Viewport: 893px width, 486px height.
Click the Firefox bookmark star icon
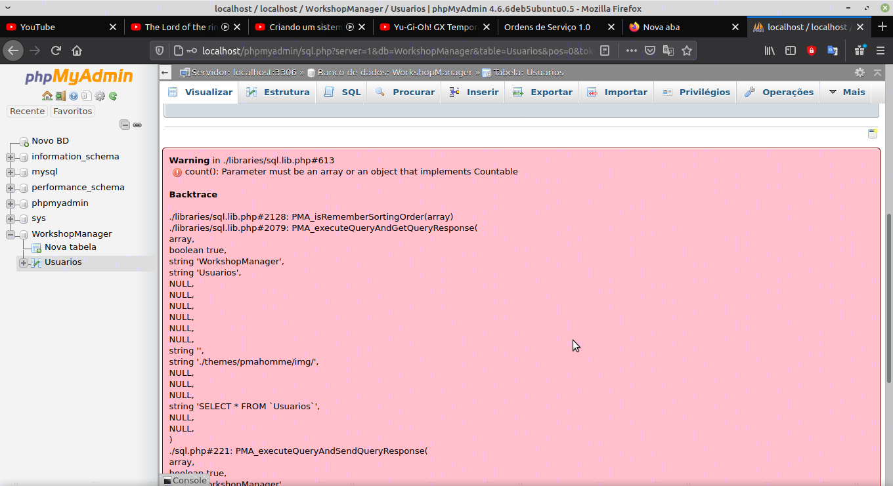coord(687,51)
